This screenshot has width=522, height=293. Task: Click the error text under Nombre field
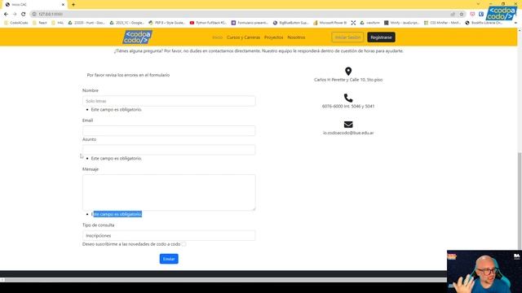pyautogui.click(x=117, y=110)
